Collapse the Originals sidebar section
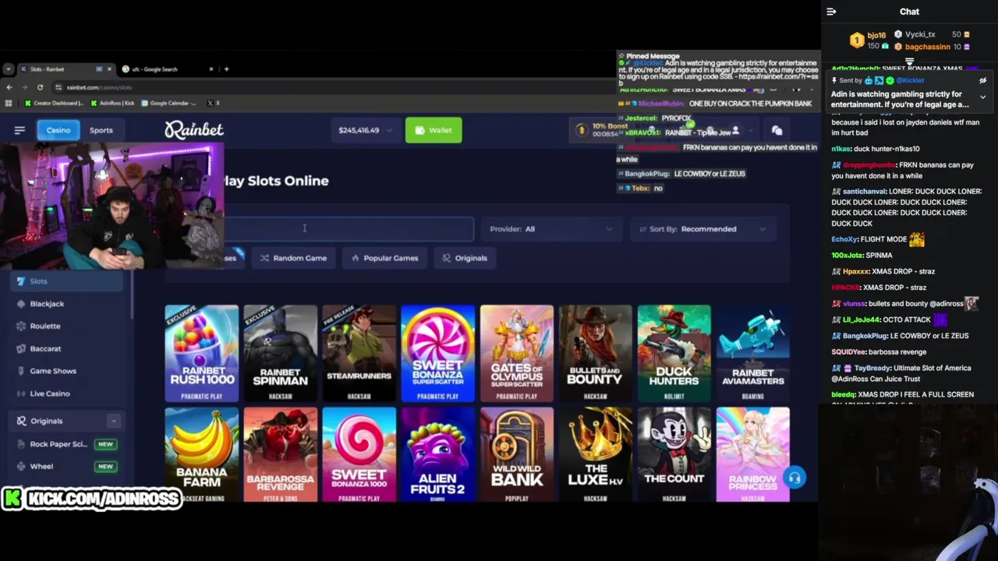The width and height of the screenshot is (998, 561). (113, 421)
